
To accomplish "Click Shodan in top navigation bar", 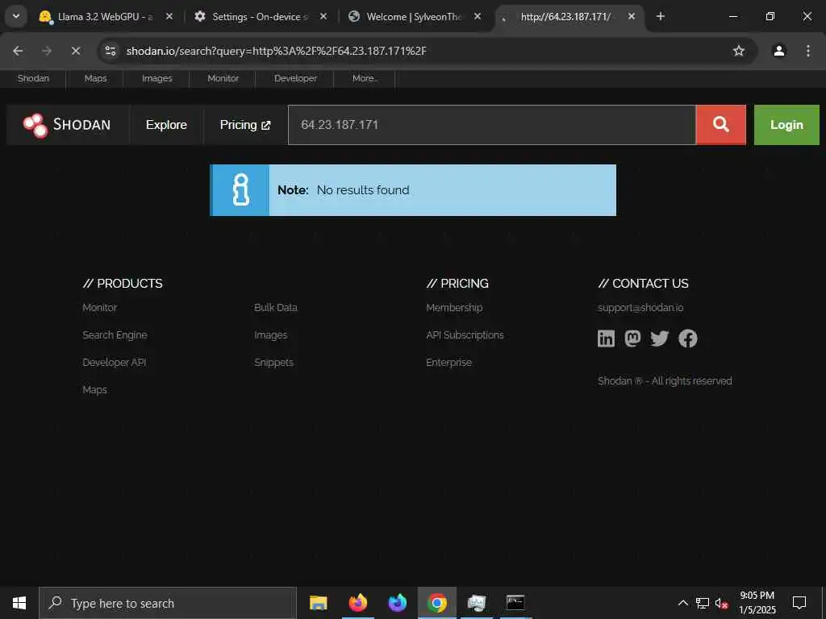I will click(33, 78).
